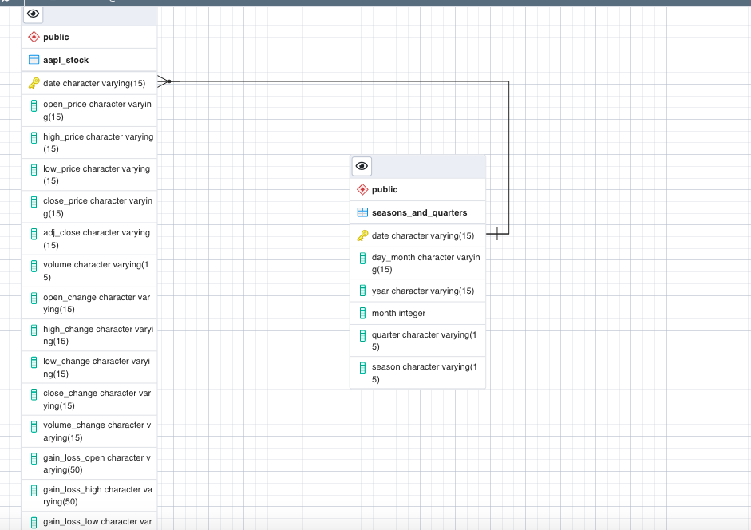Screen dimensions: 751x530
Task: Toggle the eye icon on seasons_and_quarters table
Action: (x=362, y=166)
